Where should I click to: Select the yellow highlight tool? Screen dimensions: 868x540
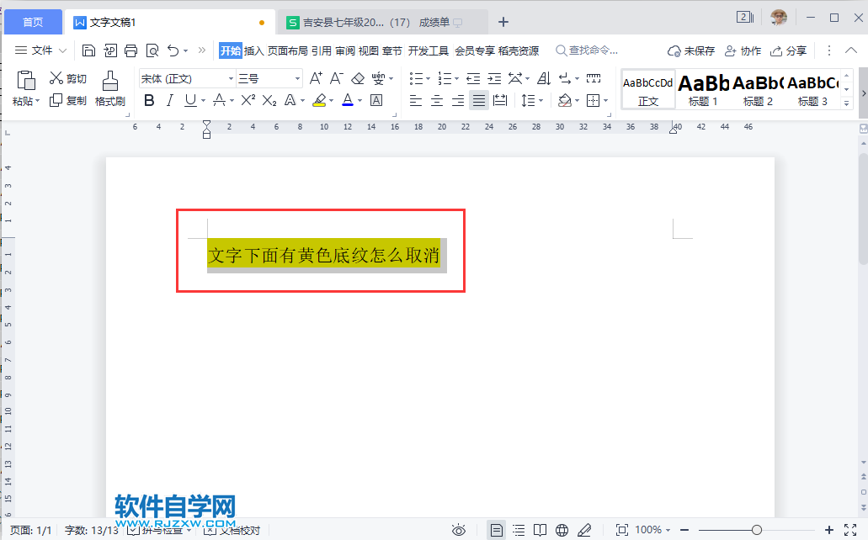[x=318, y=100]
